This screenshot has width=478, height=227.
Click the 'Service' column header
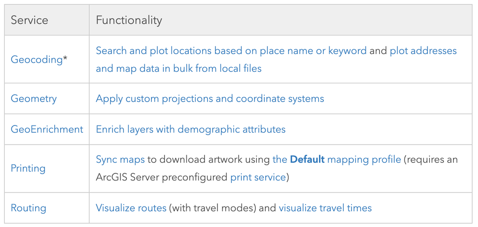click(x=29, y=21)
